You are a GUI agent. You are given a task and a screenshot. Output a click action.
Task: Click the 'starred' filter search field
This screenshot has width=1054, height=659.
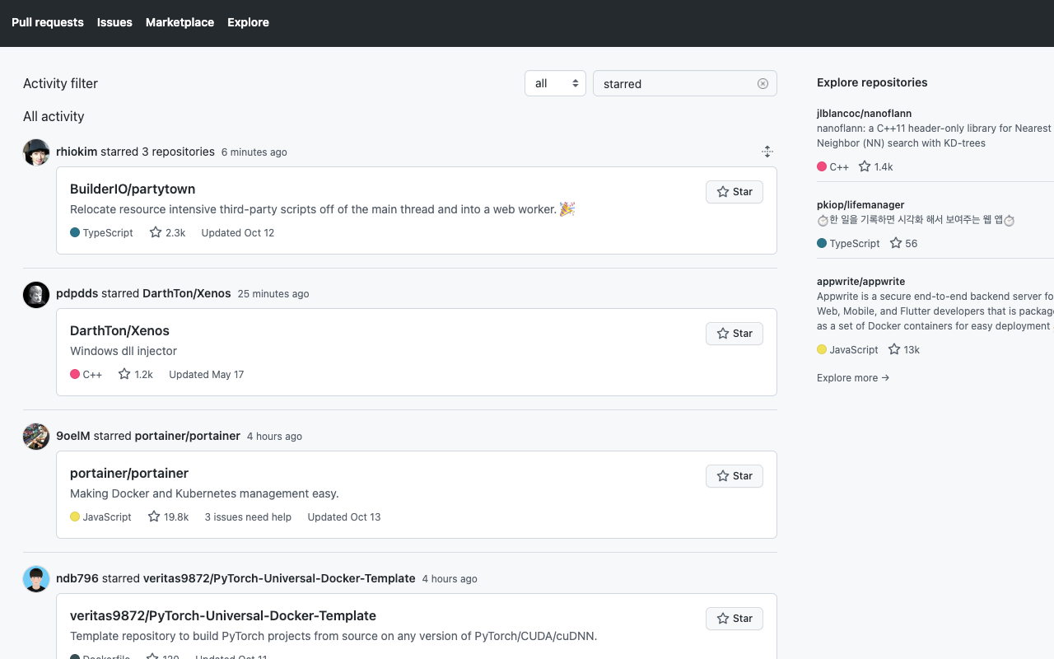coord(684,83)
